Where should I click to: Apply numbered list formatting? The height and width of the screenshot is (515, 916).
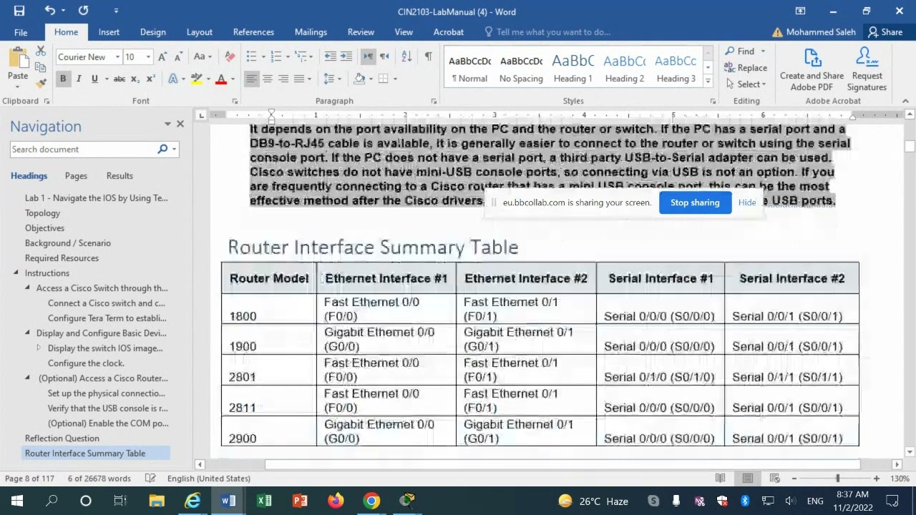pos(276,57)
